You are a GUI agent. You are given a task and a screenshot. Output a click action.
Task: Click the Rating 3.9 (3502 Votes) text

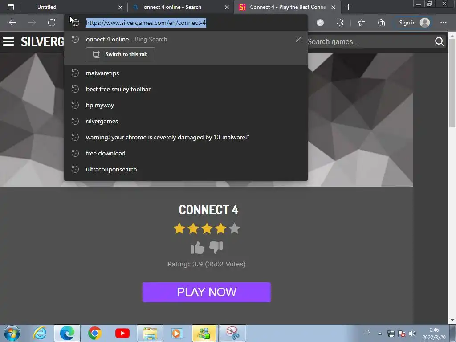click(x=207, y=264)
